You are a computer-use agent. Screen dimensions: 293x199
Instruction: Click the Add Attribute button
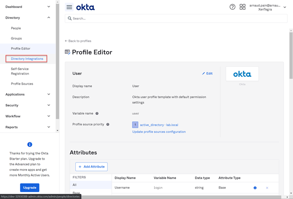(92, 167)
